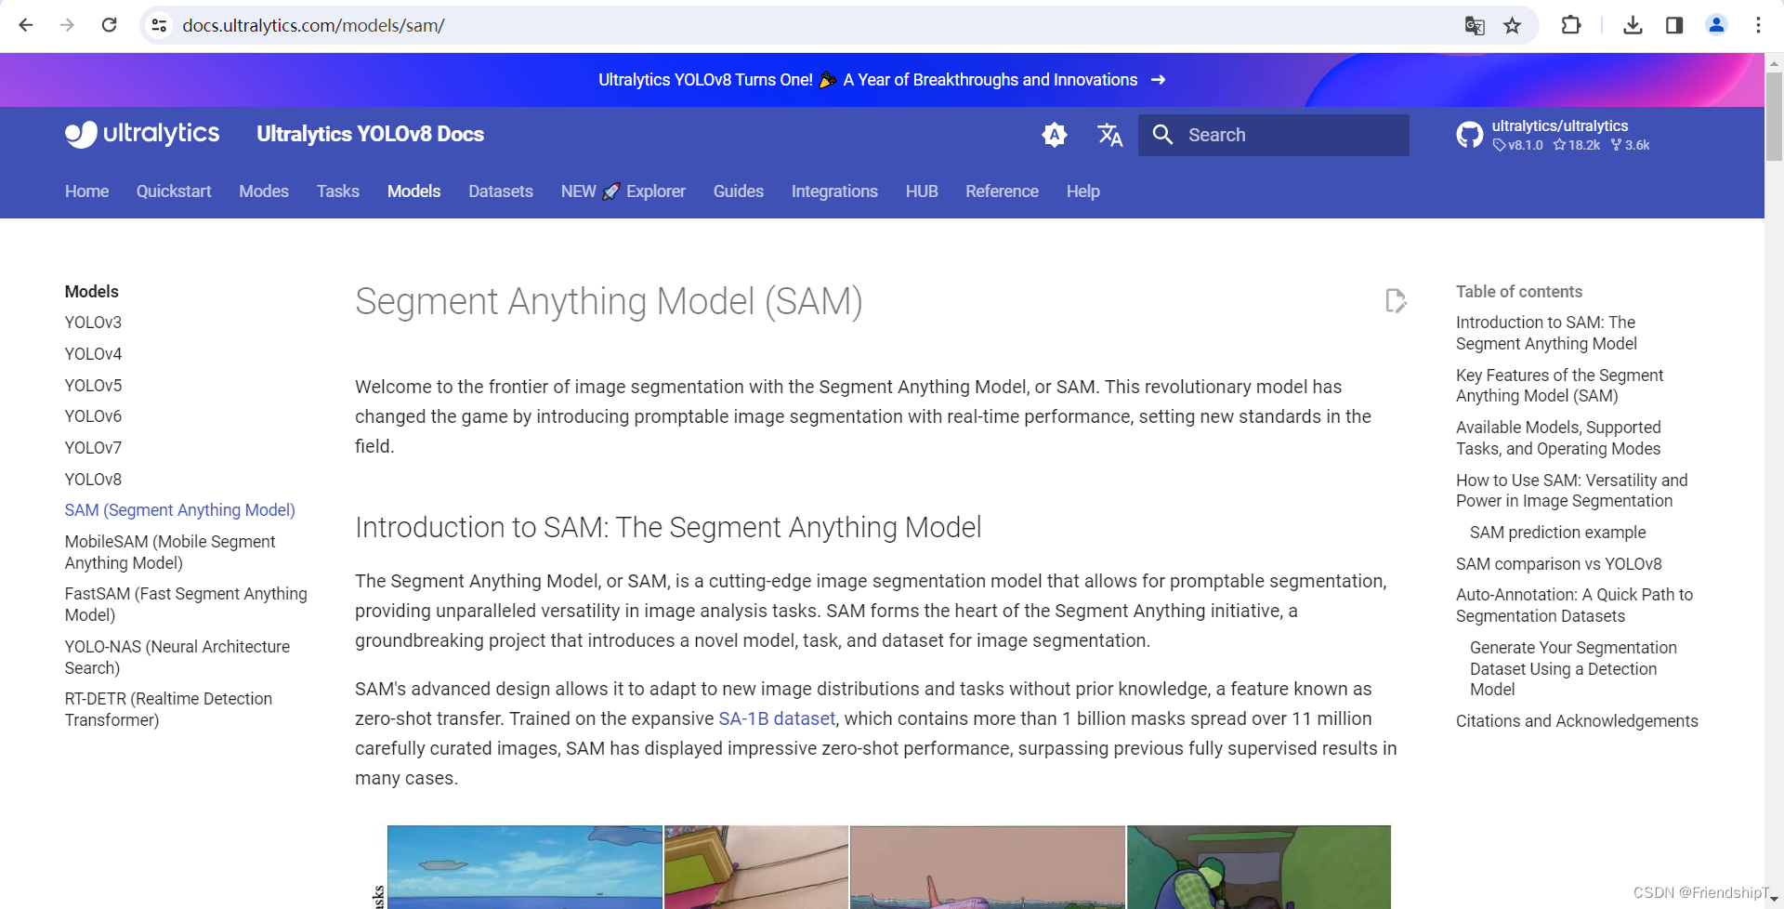Image resolution: width=1784 pixels, height=909 pixels.
Task: View site information icon in address bar
Action: [x=160, y=25]
